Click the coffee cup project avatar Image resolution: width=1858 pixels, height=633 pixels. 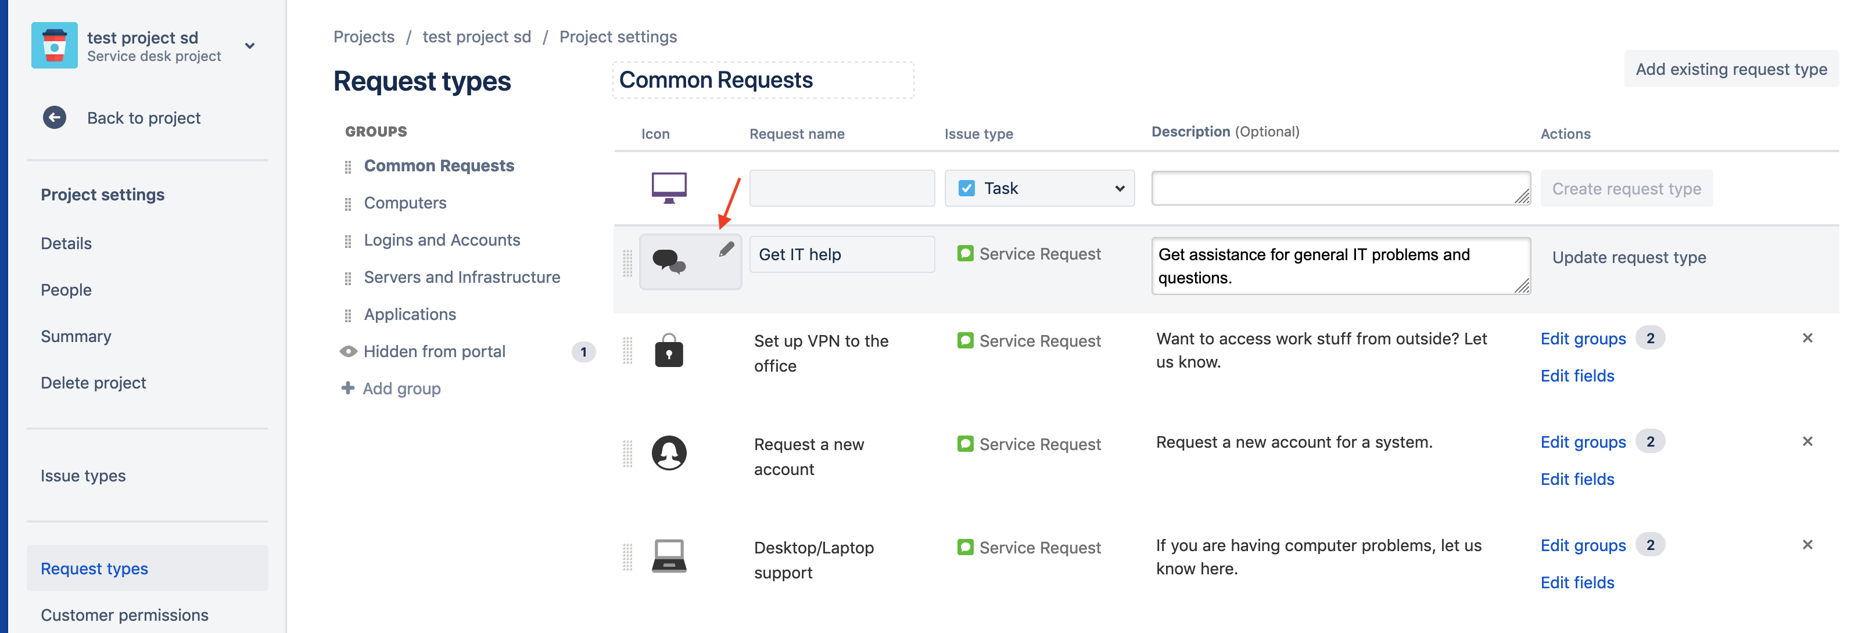click(x=54, y=45)
